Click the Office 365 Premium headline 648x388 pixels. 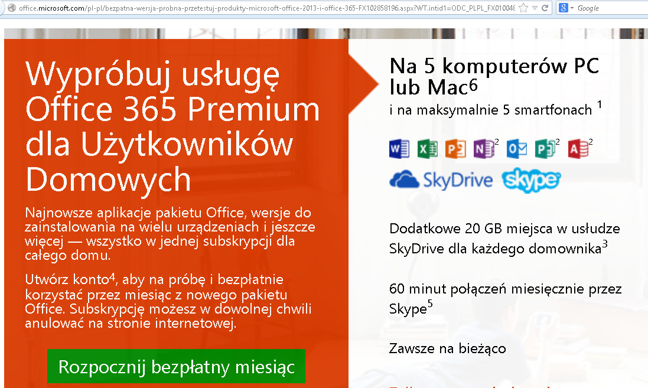(x=172, y=109)
